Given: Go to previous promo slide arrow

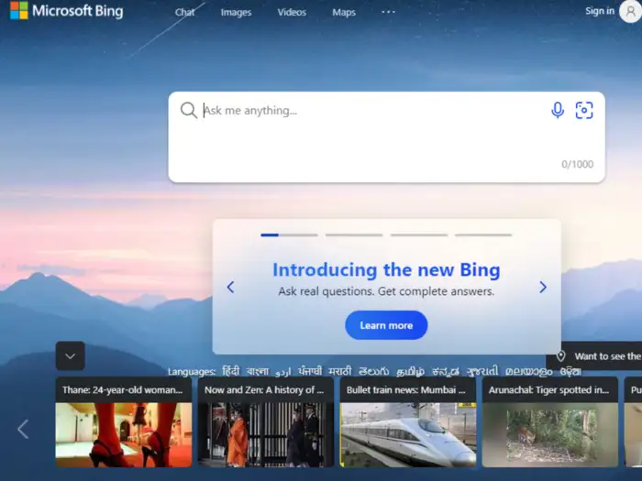Looking at the screenshot, I should coord(230,287).
